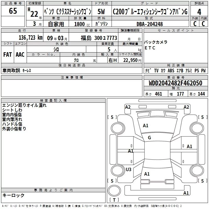The height and width of the screenshot is (209, 209).
Task: Select the ETC sales point
Action: [150, 48]
